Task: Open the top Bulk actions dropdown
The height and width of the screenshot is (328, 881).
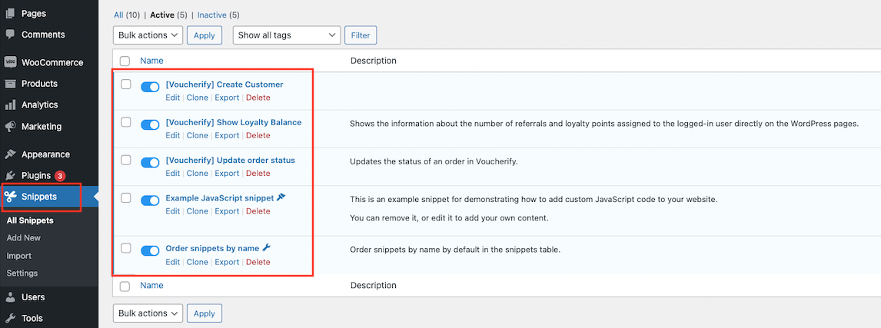Action: click(148, 35)
